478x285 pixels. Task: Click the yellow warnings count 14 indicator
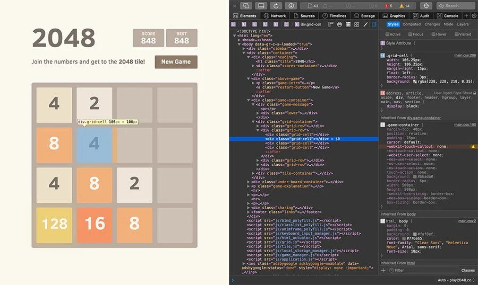[405, 6]
